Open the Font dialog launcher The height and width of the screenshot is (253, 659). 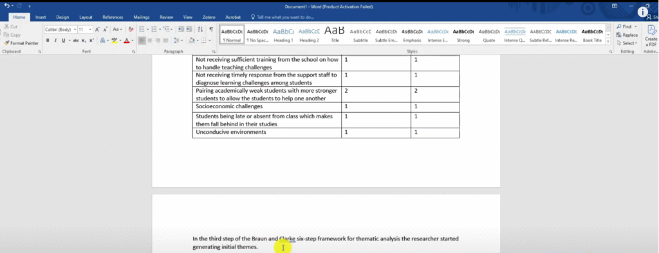(134, 52)
